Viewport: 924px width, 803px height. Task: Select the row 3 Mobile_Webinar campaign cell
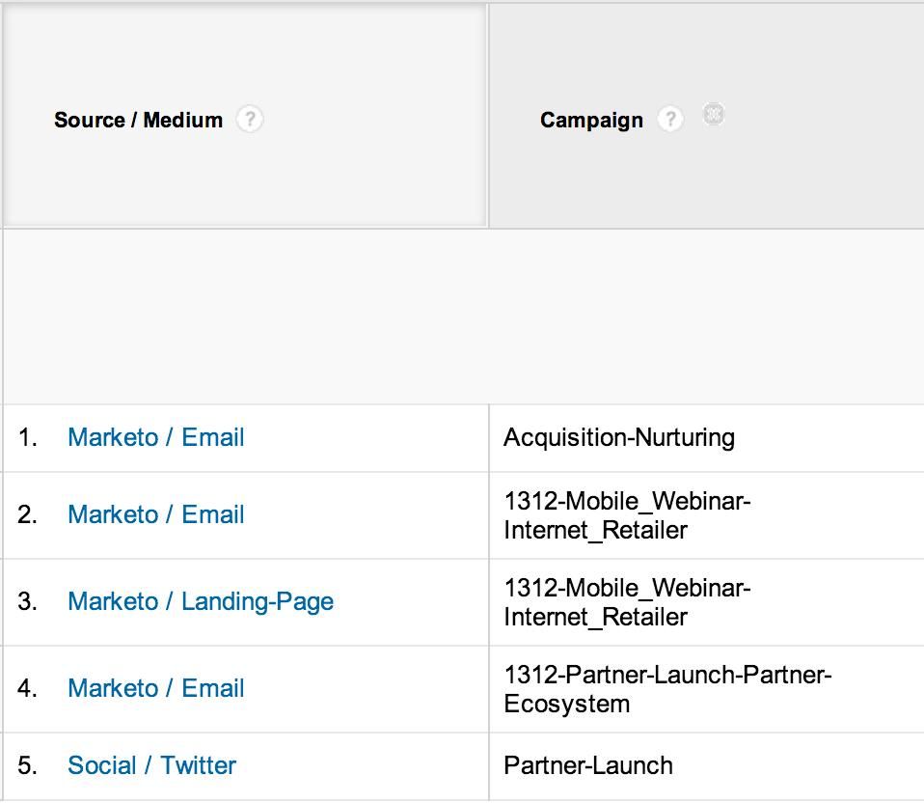click(627, 602)
